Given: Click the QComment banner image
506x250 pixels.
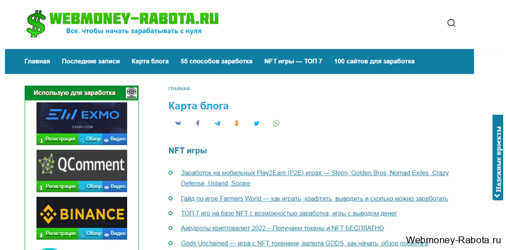Looking at the screenshot, I should coord(82,165).
